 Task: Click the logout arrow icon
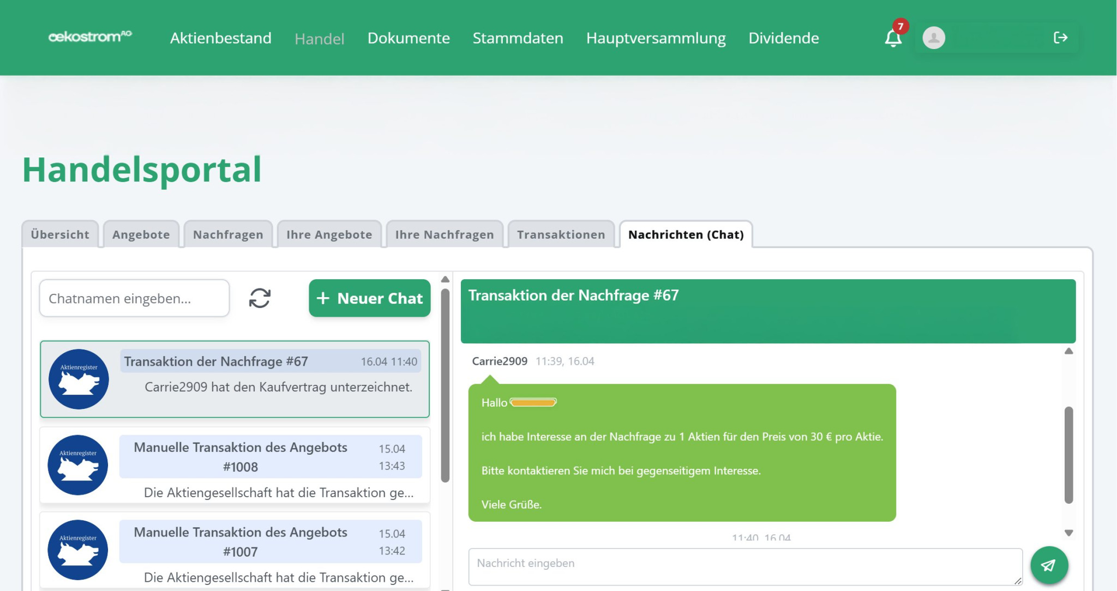[1060, 38]
